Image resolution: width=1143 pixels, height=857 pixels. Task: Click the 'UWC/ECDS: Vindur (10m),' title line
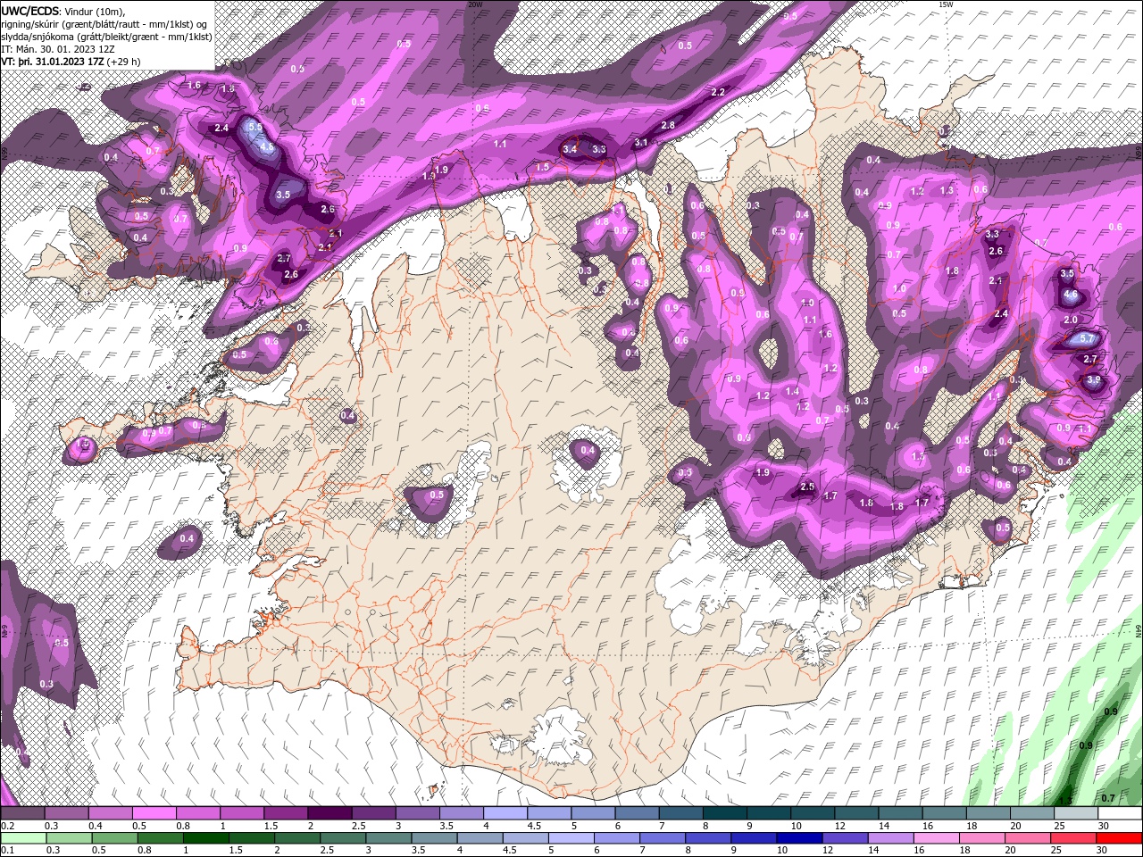click(x=64, y=11)
